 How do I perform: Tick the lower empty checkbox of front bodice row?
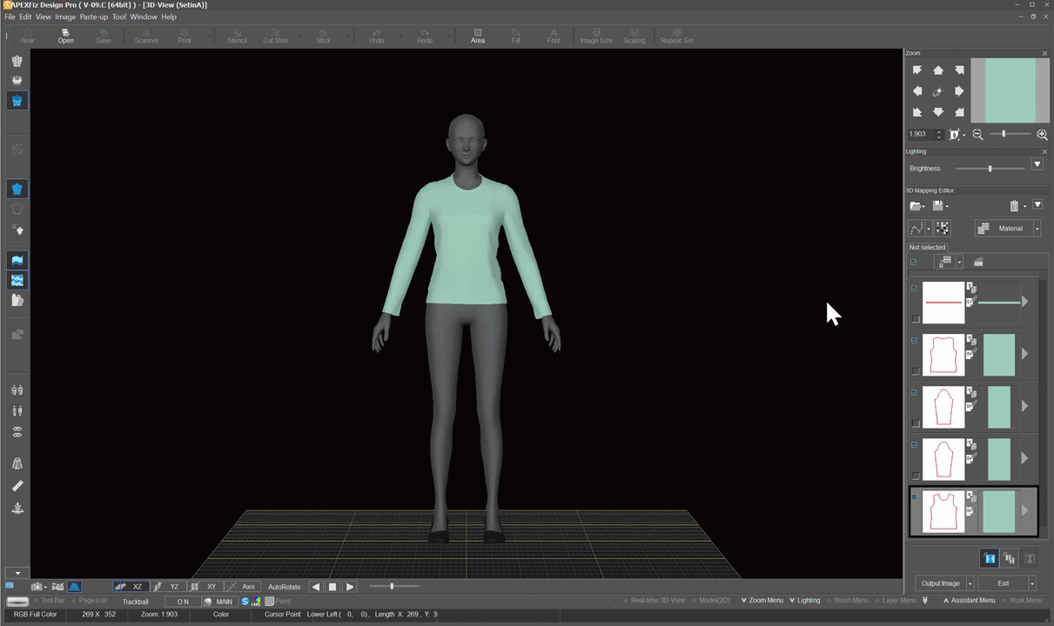point(915,371)
